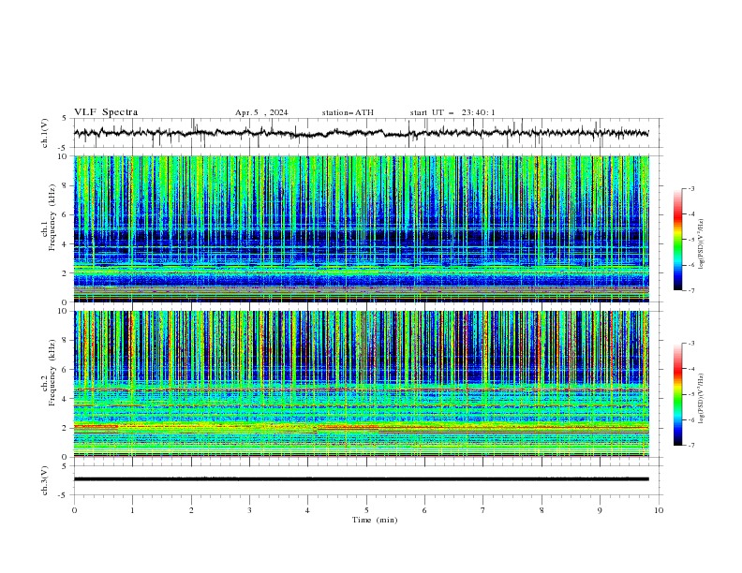
Task: Click the "ch.1(V)" vertical axis label
Action: pyautogui.click(x=45, y=133)
